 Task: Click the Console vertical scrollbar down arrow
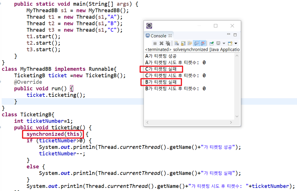[237, 116]
